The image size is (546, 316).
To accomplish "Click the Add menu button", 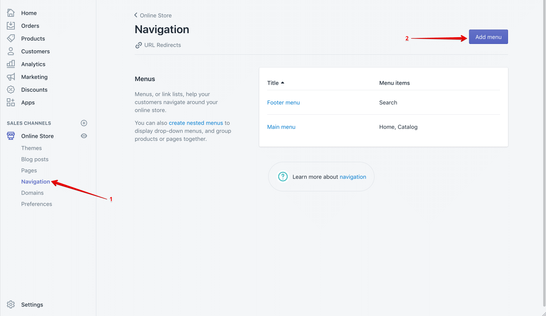I will tap(488, 36).
